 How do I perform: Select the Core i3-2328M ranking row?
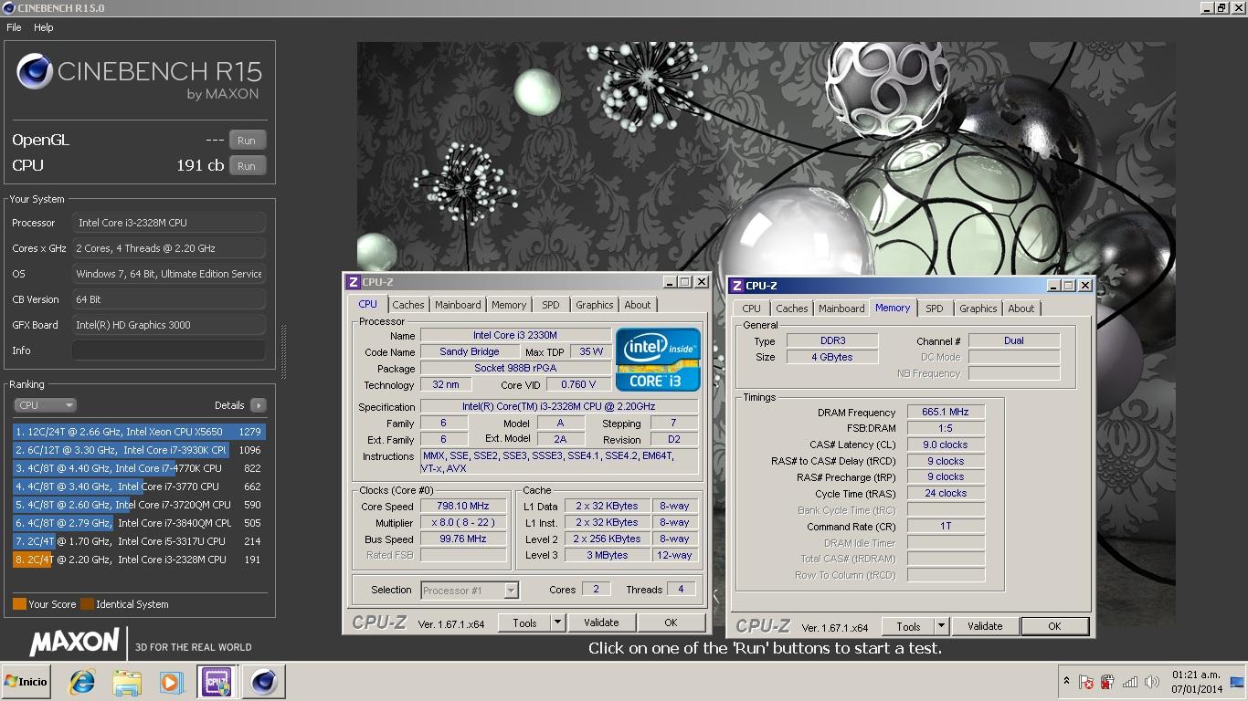click(x=138, y=560)
